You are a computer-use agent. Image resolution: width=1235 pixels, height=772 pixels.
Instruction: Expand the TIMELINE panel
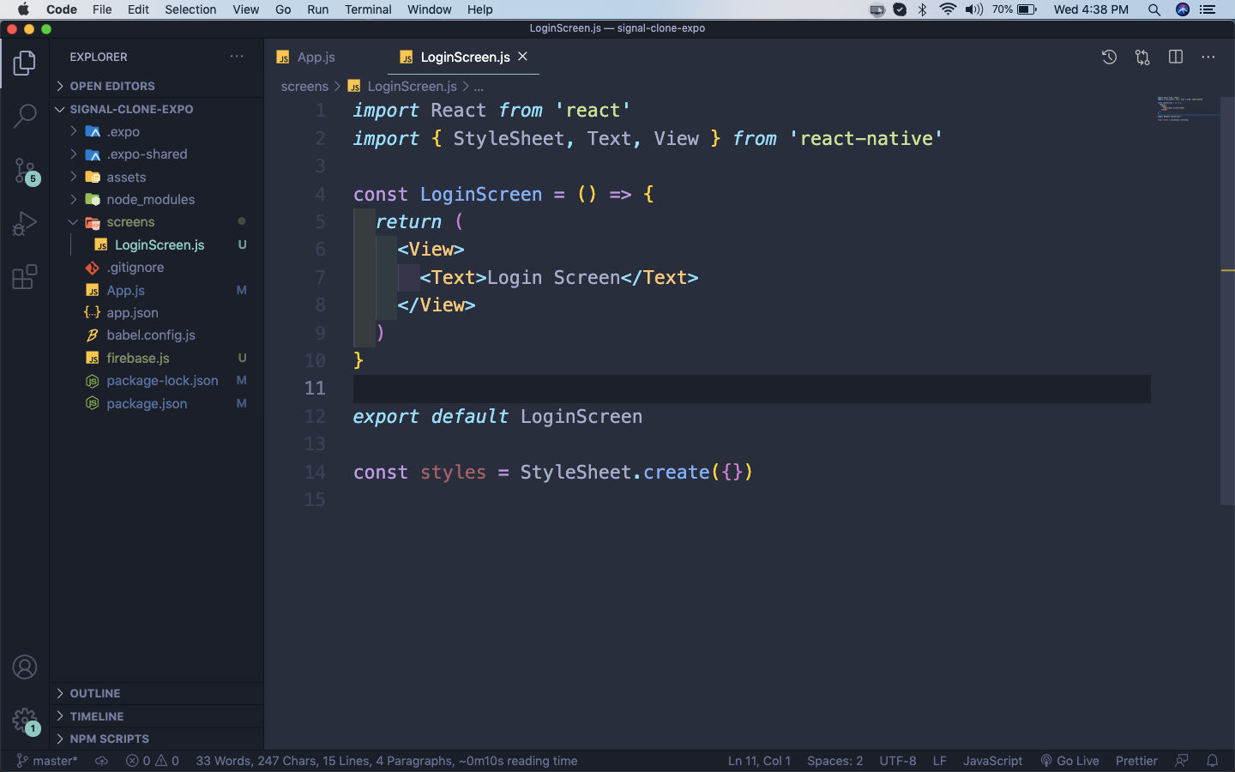coord(157,716)
